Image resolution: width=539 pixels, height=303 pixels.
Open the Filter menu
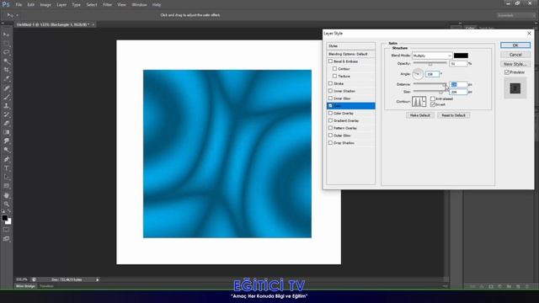click(107, 5)
